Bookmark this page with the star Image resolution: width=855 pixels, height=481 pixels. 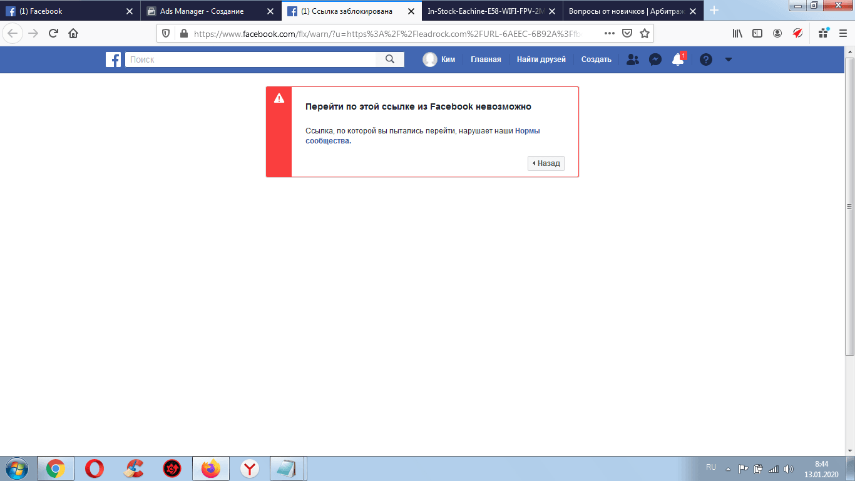pos(645,34)
